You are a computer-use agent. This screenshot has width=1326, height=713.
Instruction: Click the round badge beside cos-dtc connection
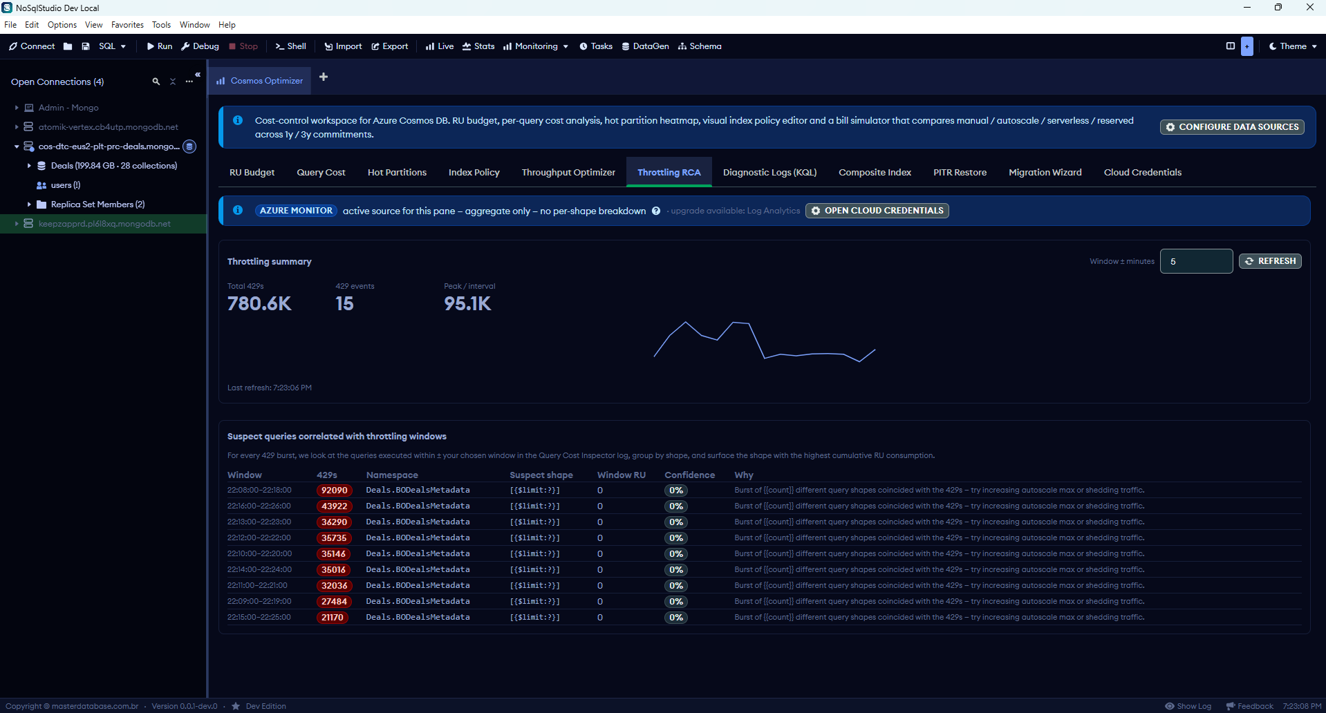click(189, 146)
